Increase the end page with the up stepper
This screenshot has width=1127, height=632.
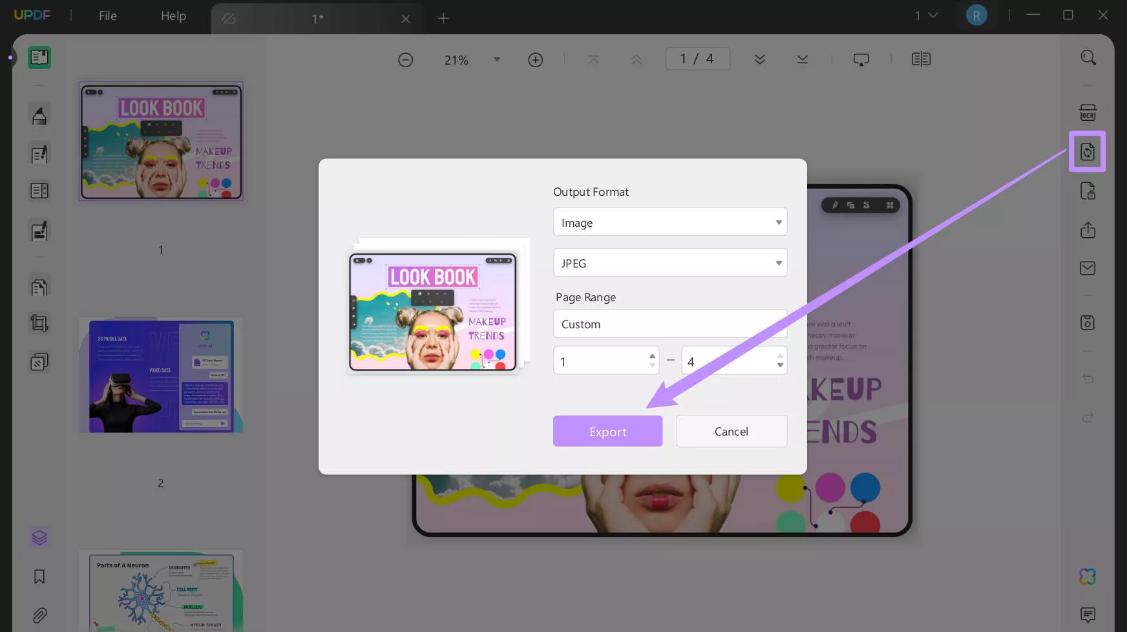coord(779,356)
